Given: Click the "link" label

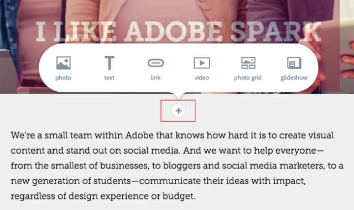Looking at the screenshot, I should (155, 77).
